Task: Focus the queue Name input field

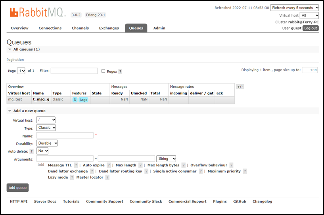Action: tap(65, 136)
